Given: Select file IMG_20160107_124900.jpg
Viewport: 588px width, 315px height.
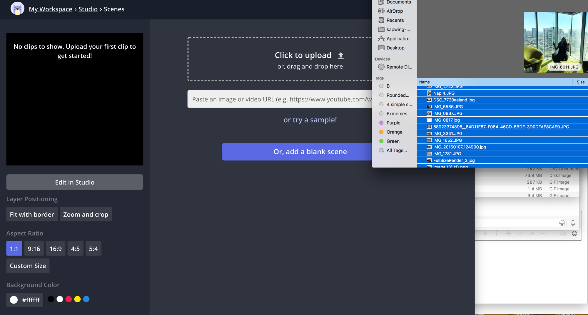Looking at the screenshot, I should (502, 147).
